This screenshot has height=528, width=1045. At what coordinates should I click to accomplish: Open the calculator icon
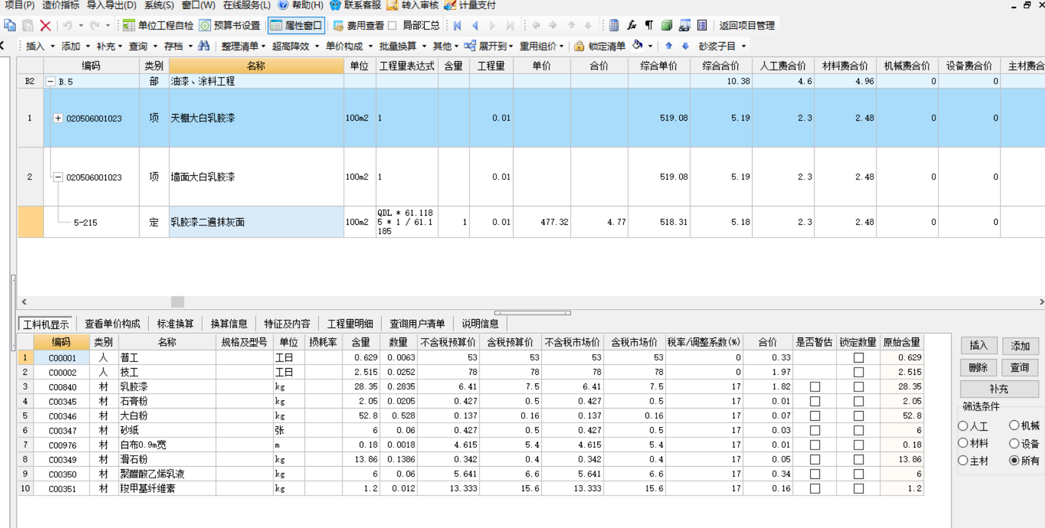(x=614, y=25)
